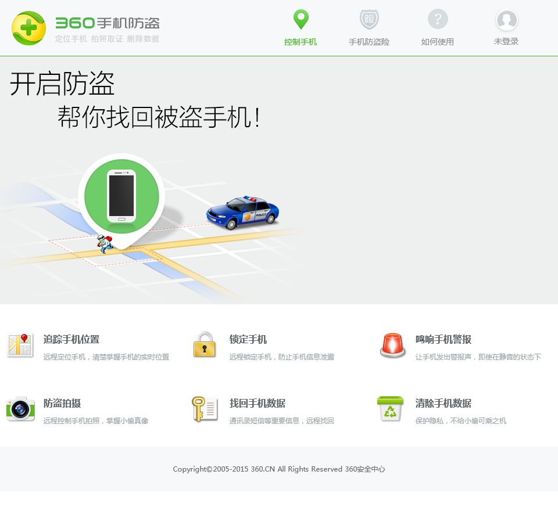The image size is (558, 507).
Task: Click the red alarm siren icon
Action: [x=392, y=345]
